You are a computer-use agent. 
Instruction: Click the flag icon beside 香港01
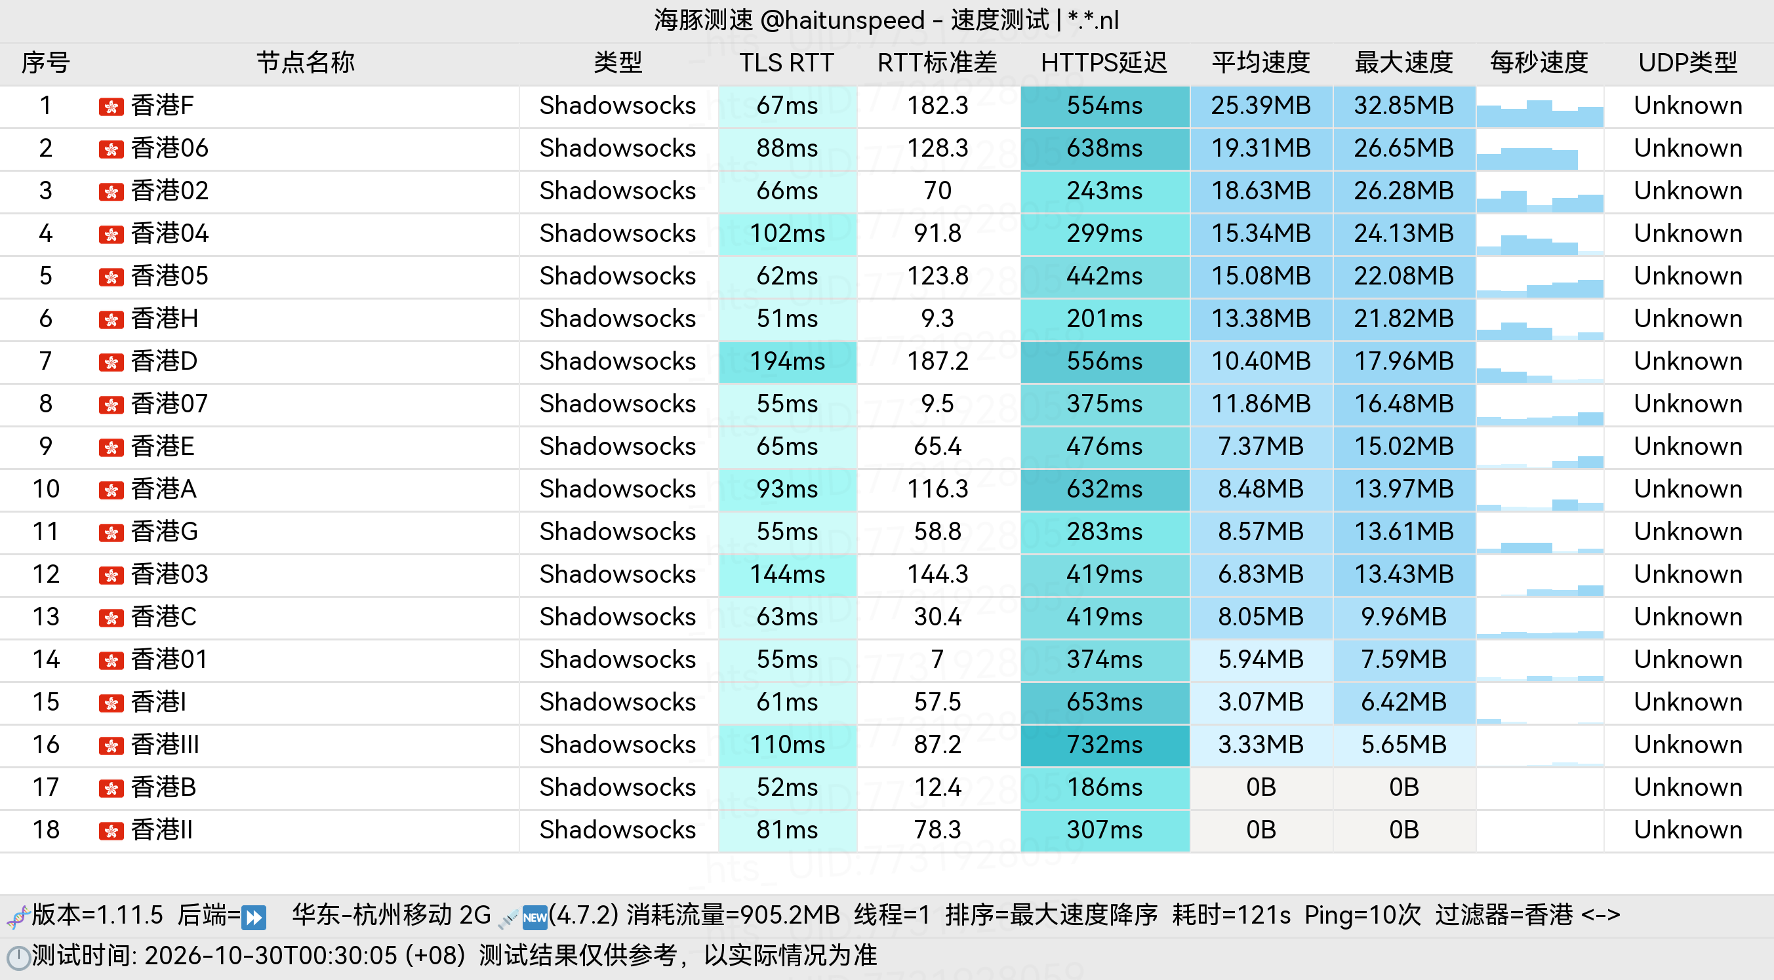[111, 661]
